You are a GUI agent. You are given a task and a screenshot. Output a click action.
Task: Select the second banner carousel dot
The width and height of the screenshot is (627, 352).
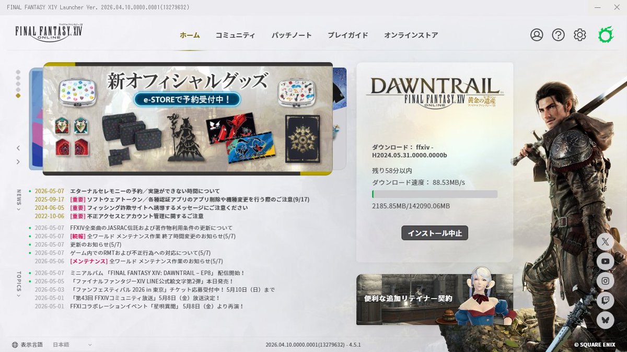(18, 78)
